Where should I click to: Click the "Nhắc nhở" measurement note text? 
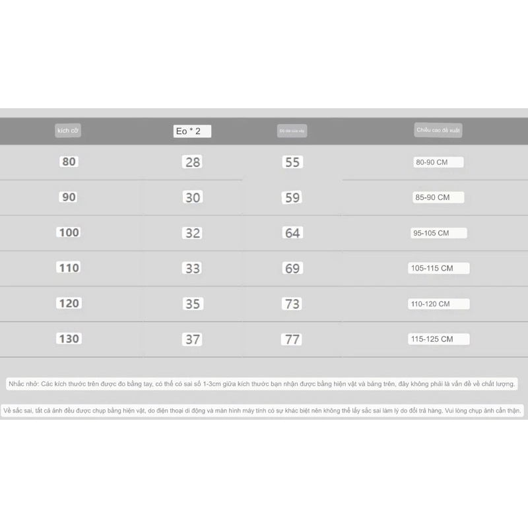[x=262, y=383]
